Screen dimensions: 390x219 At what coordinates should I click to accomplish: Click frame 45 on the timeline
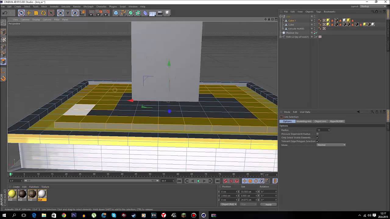coord(136,174)
